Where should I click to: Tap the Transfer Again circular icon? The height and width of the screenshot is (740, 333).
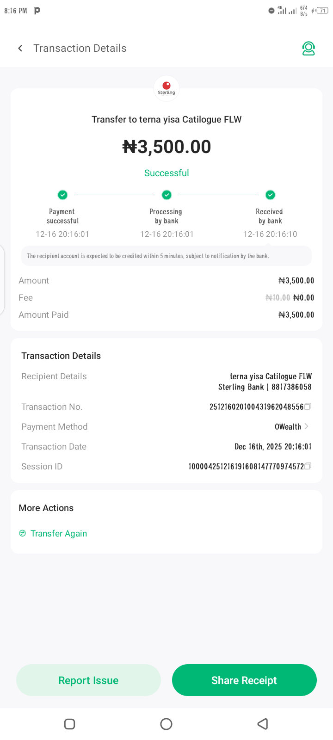(x=22, y=533)
